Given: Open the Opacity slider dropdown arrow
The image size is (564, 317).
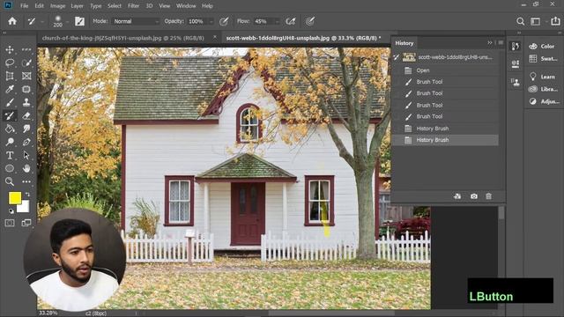Looking at the screenshot, I should (211, 21).
